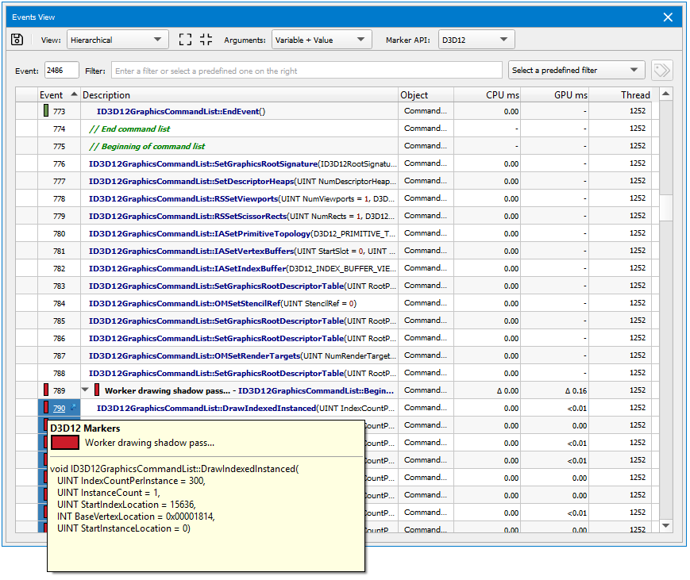Click the expand all rows icon
The width and height of the screenshot is (690, 580).
click(x=186, y=40)
